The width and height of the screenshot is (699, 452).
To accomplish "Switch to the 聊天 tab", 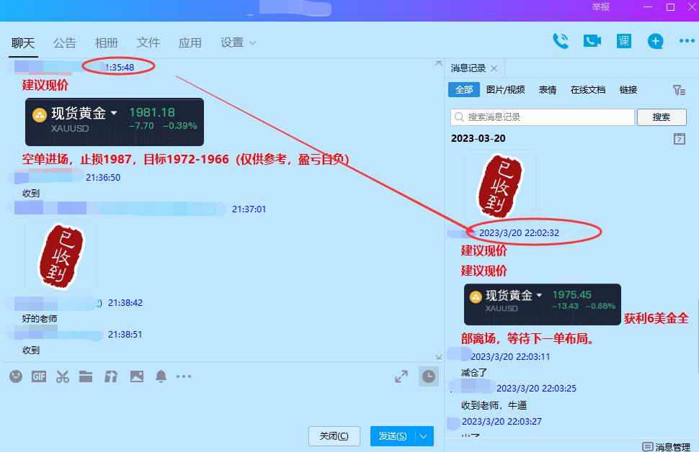I will coord(23,42).
